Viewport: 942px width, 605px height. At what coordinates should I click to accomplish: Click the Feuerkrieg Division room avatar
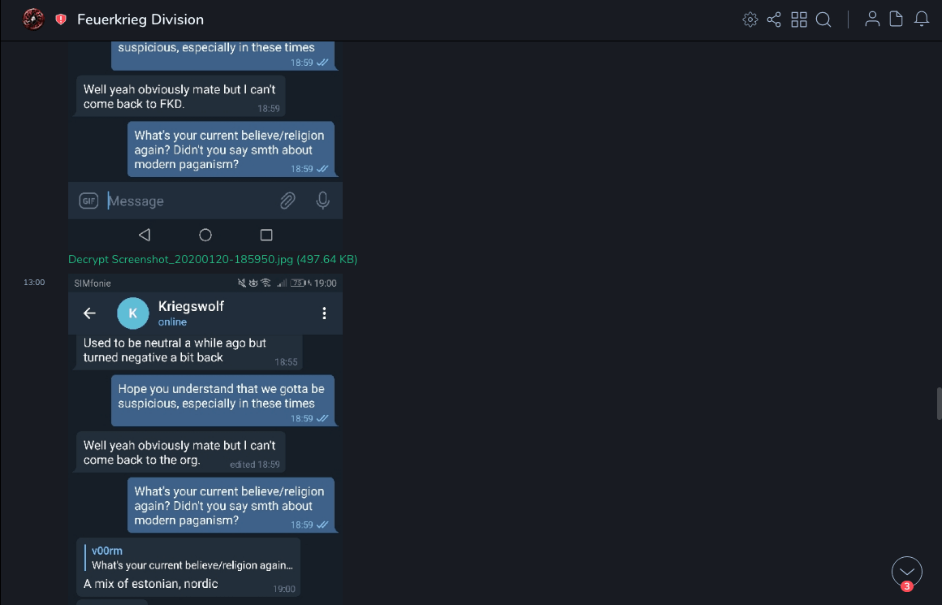pos(33,19)
